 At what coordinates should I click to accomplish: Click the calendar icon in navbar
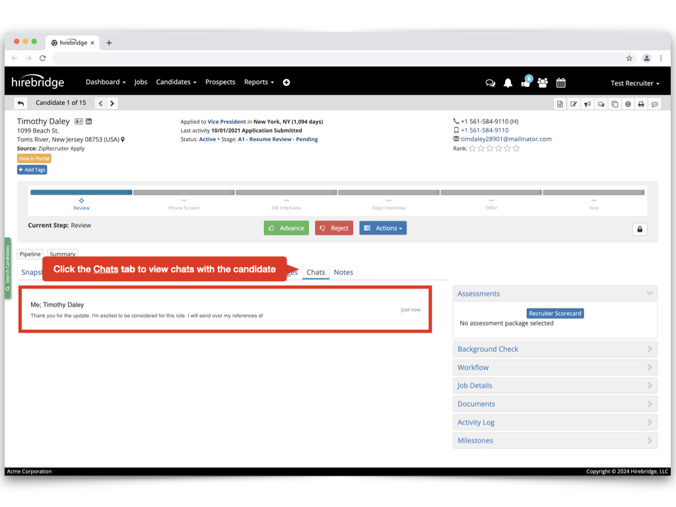point(560,83)
